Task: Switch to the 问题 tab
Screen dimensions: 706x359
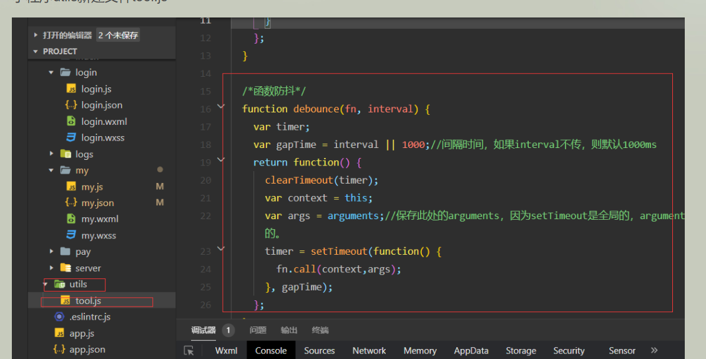Action: [258, 330]
